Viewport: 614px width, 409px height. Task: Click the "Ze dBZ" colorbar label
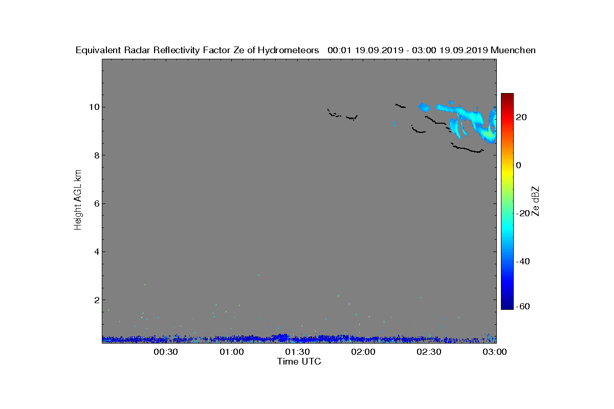pyautogui.click(x=536, y=201)
